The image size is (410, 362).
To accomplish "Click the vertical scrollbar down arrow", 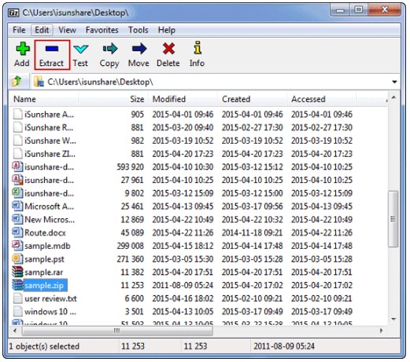I will (x=393, y=319).
